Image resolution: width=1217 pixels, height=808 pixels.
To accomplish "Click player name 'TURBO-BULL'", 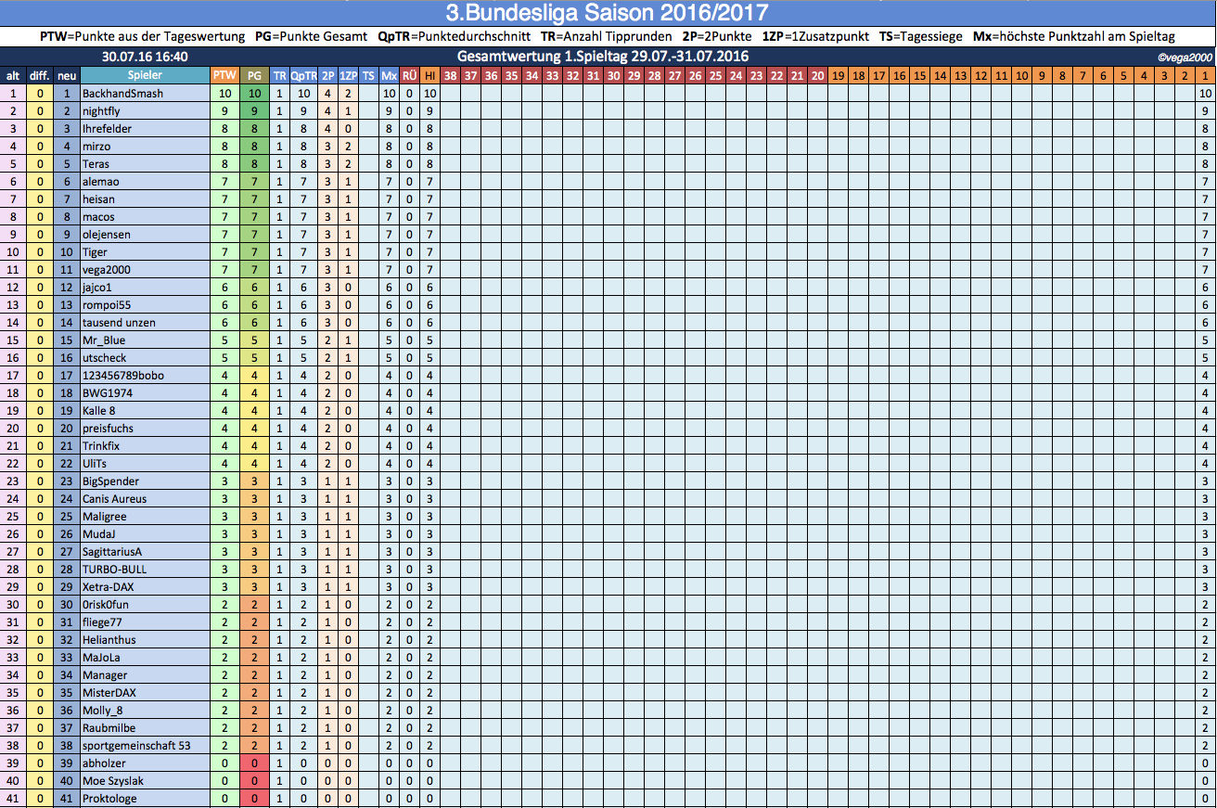I will (x=114, y=570).
